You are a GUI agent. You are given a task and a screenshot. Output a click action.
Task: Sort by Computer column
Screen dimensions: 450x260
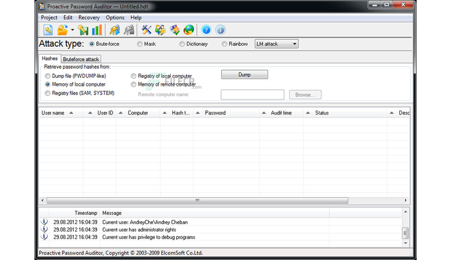(x=138, y=113)
